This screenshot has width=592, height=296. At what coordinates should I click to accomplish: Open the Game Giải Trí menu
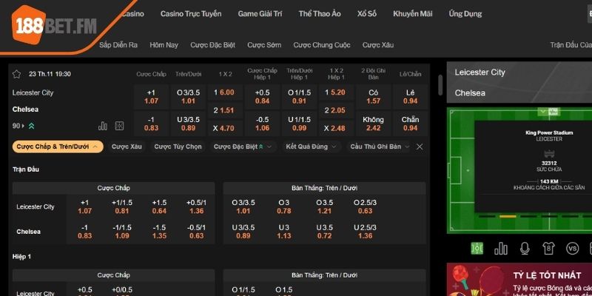tap(260, 14)
